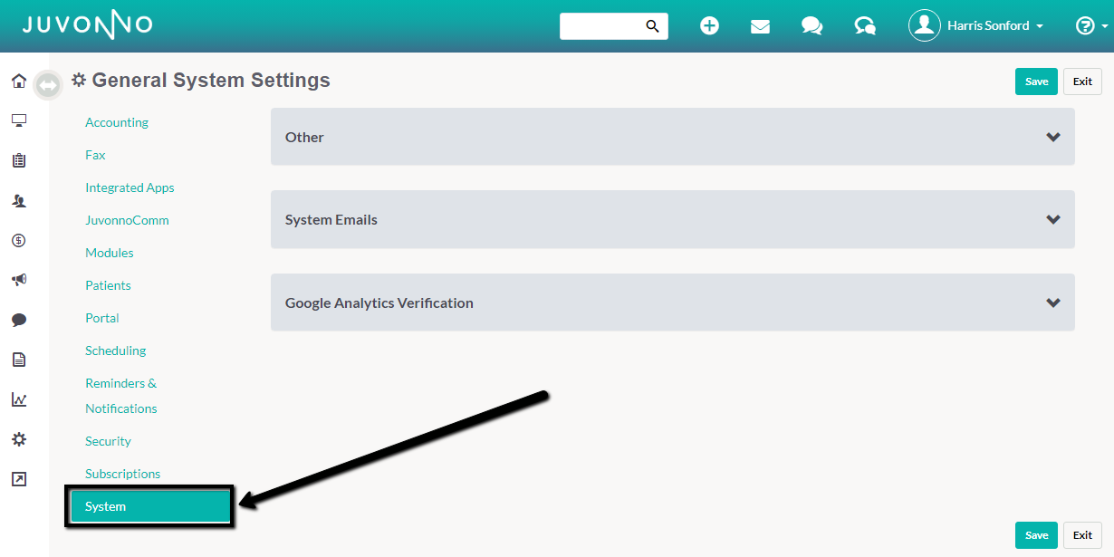Screen dimensions: 1114x557
Task: Select the Scheduling settings category
Action: pyautogui.click(x=115, y=351)
